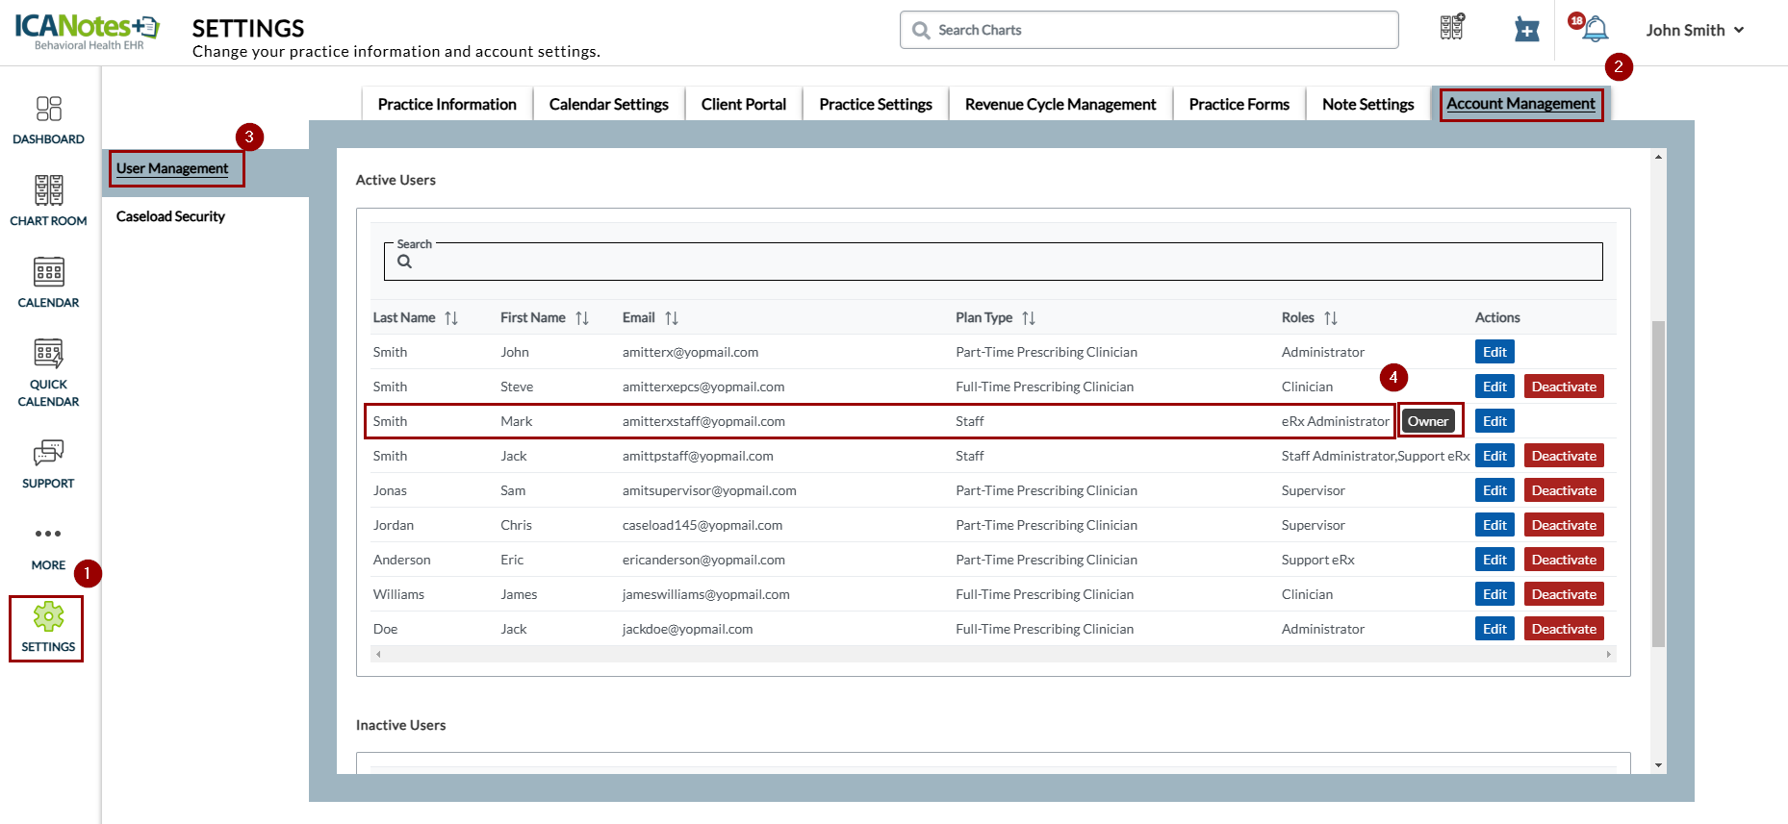Open the More ellipsis menu
This screenshot has width=1788, height=824.
coord(48,544)
